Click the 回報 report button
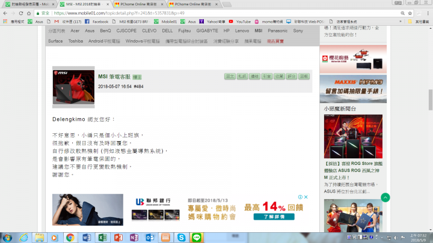 coord(304,76)
